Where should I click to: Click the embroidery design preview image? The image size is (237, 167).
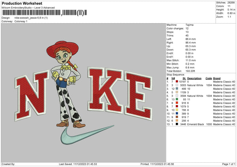coord(84,93)
